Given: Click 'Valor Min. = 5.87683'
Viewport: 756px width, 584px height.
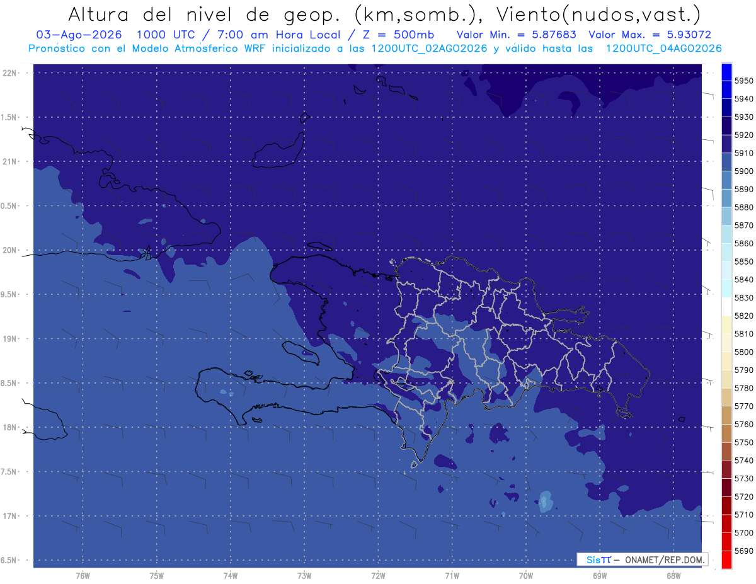Looking at the screenshot, I should click(516, 35).
